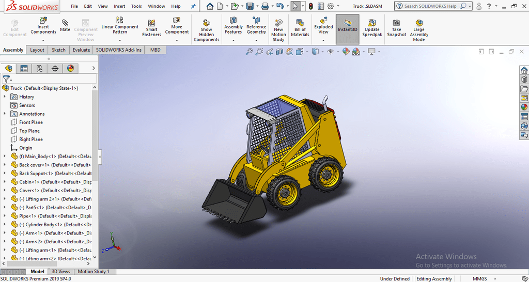This screenshot has height=282, width=529.
Task: Click the Search SOLIDWORKS Help field
Action: click(429, 6)
